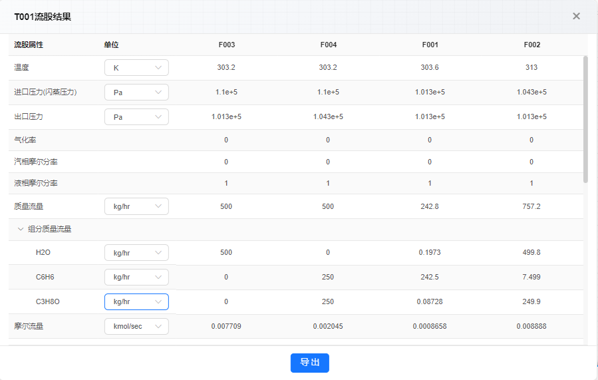Open the outlet pressure Pa unit dropdown
The width and height of the screenshot is (598, 380).
click(x=136, y=116)
